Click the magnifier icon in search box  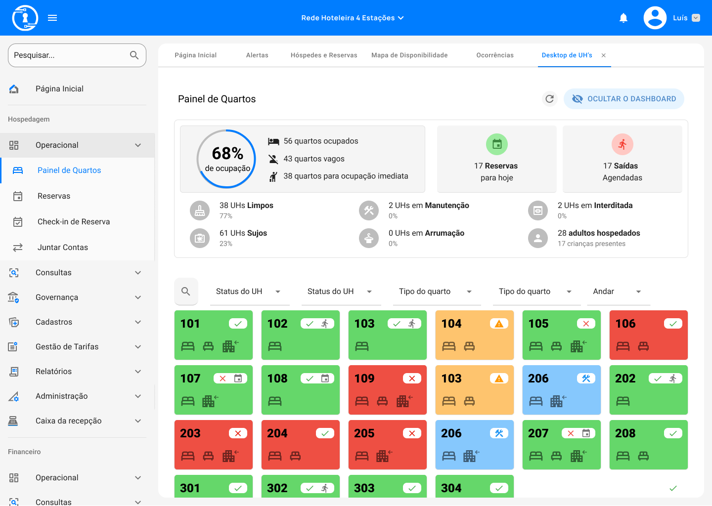tap(134, 55)
